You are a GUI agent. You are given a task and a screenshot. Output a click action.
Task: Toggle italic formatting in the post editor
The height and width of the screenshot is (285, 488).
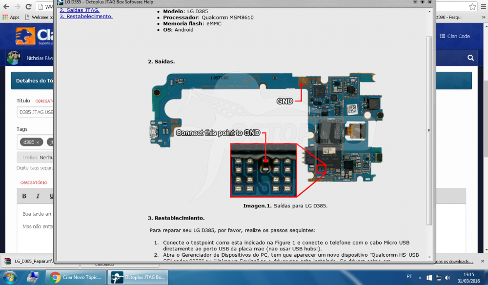tap(38, 196)
